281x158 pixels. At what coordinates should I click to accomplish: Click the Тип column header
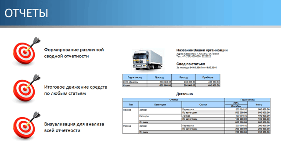tap(131, 104)
